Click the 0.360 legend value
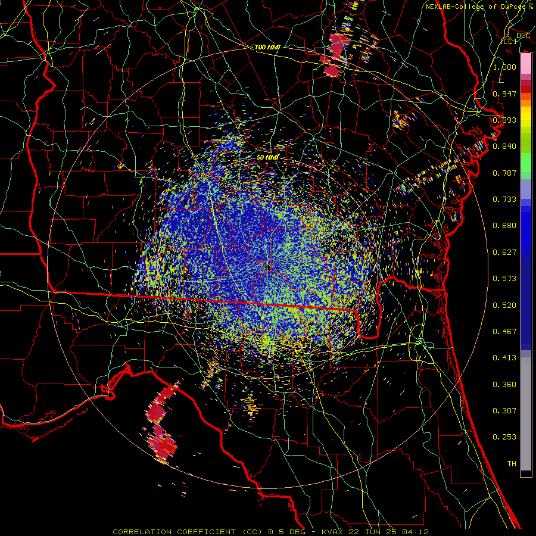 (x=504, y=384)
